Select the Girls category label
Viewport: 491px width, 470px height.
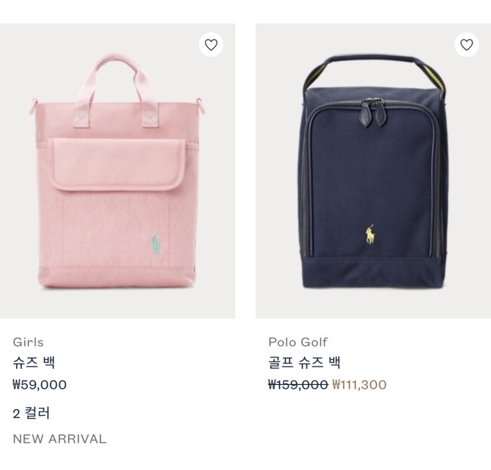coord(28,342)
